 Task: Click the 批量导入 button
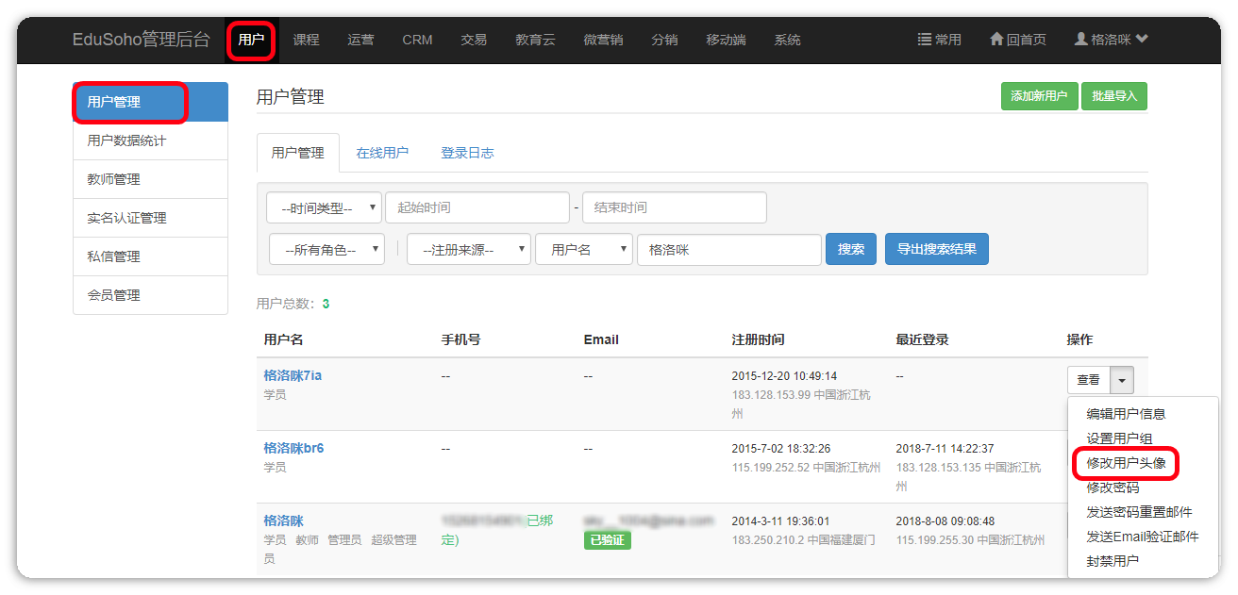click(1114, 96)
